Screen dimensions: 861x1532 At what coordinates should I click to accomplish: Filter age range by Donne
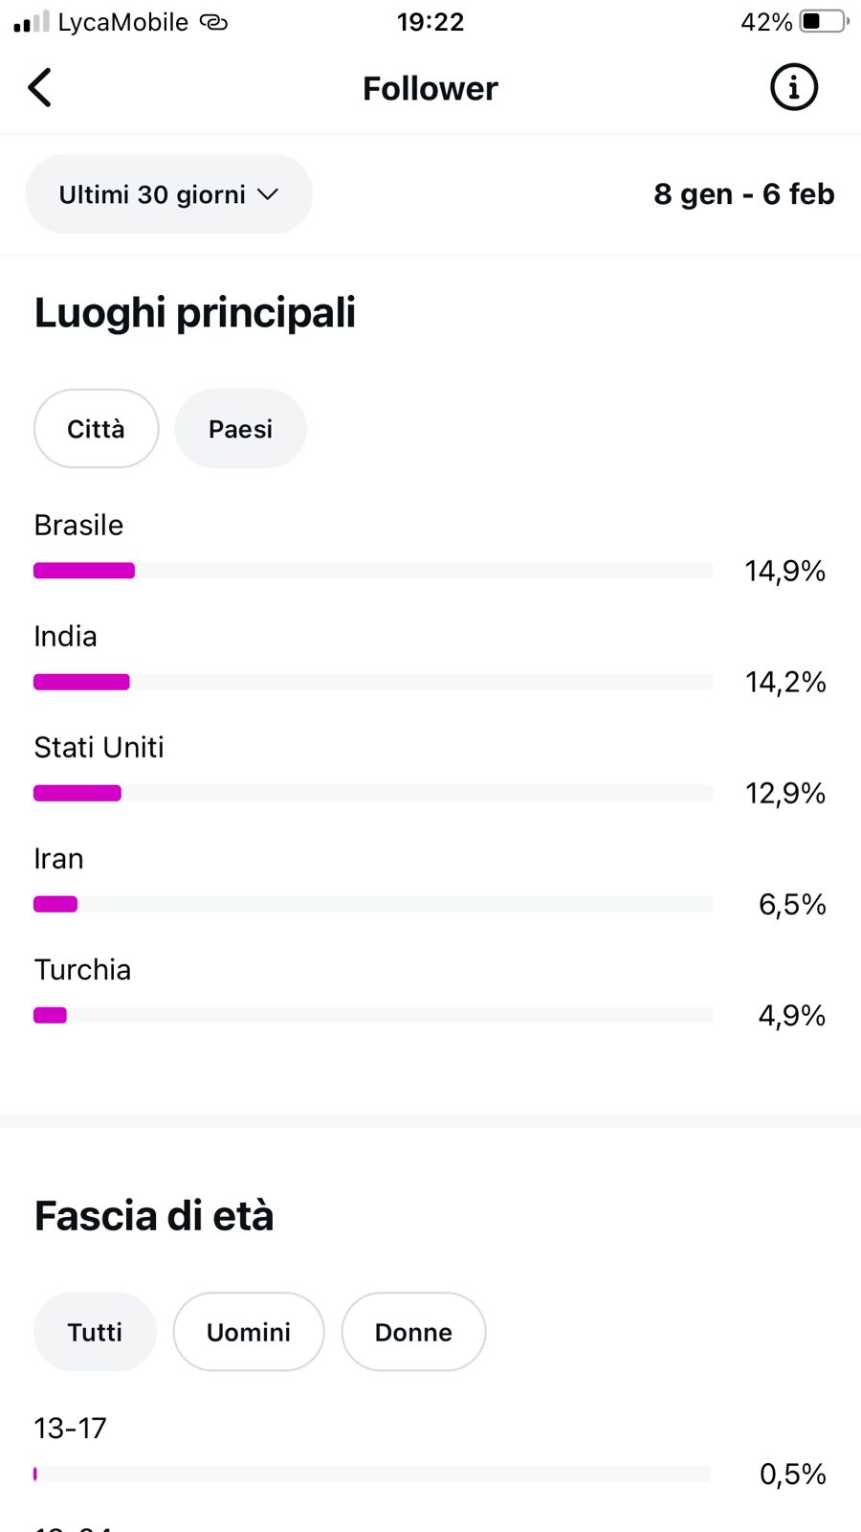click(x=413, y=1332)
